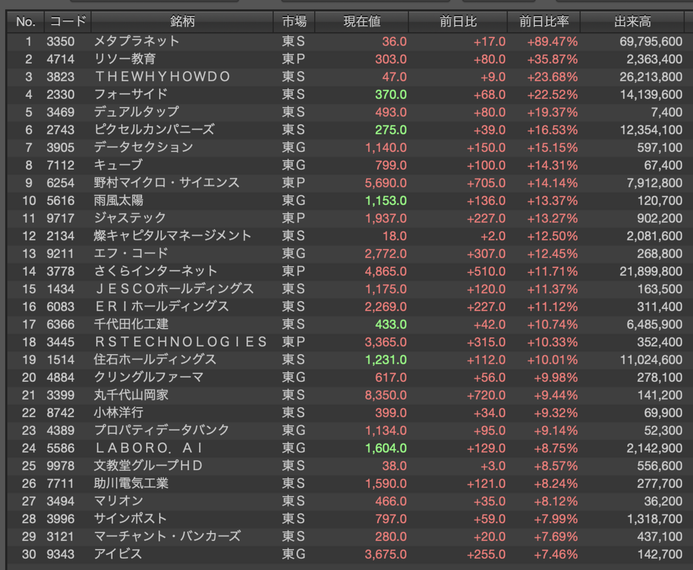Click マリオン stock name
The height and width of the screenshot is (570, 693).
click(x=118, y=501)
